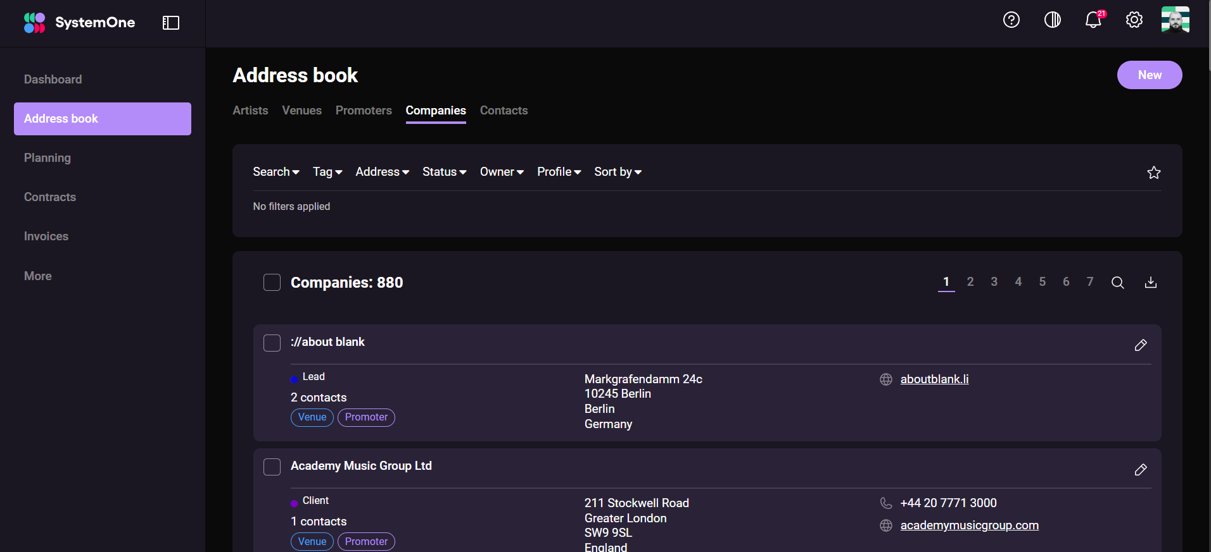Click the page vertical scrollbar
The width and height of the screenshot is (1211, 552).
pyautogui.click(x=1209, y=35)
